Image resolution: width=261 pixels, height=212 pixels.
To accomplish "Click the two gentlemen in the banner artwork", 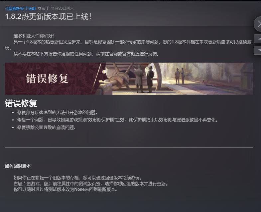I will point(144,79).
